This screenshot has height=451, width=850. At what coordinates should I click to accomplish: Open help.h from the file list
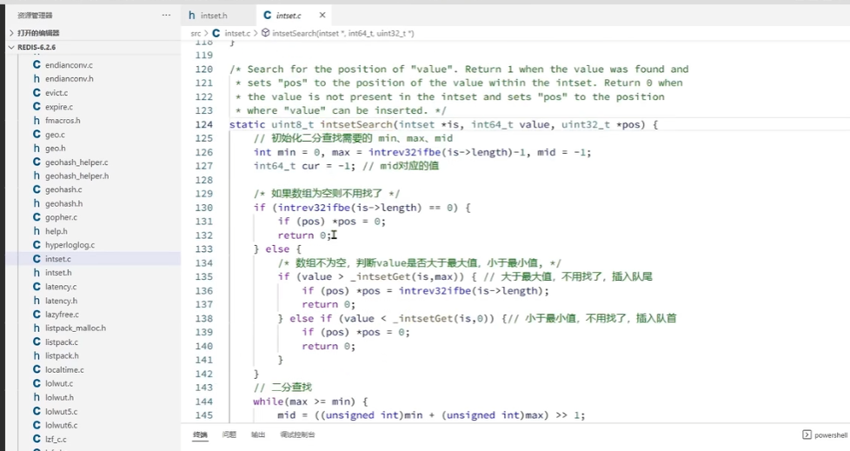click(56, 231)
